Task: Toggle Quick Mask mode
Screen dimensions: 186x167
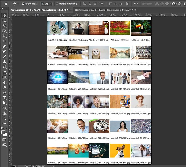Action: [4, 139]
